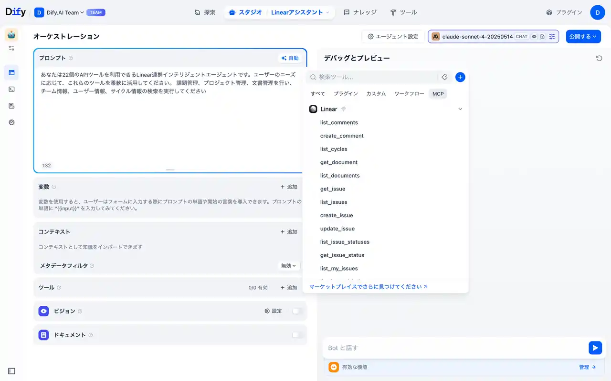The height and width of the screenshot is (381, 611).
Task: Collapse the Linear tool group chevron
Action: pos(460,109)
